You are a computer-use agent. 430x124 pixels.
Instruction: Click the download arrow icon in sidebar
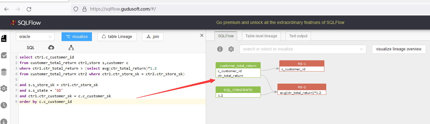(4, 121)
